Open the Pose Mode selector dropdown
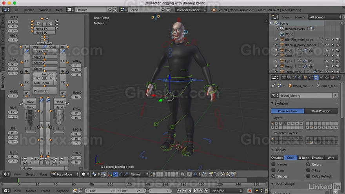 pyautogui.click(x=65, y=174)
